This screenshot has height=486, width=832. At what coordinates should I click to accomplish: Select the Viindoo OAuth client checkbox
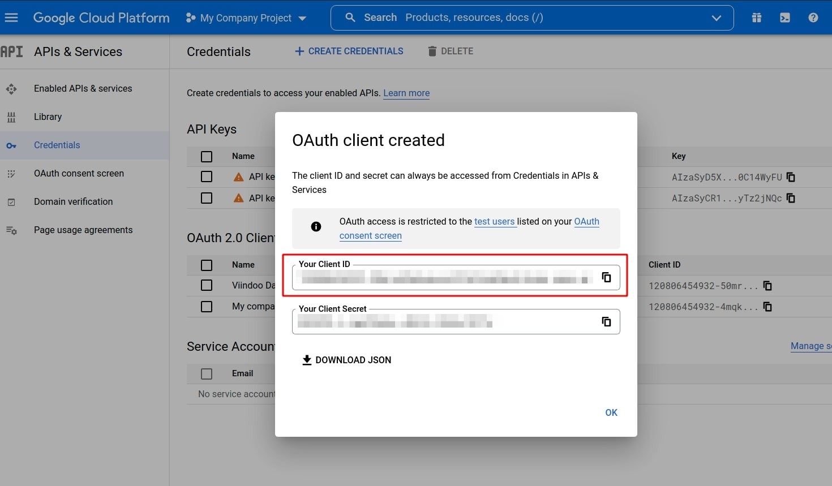[207, 285]
